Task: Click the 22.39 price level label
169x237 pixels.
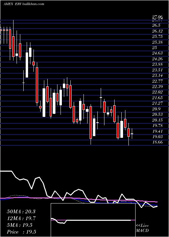Action: [157, 86]
